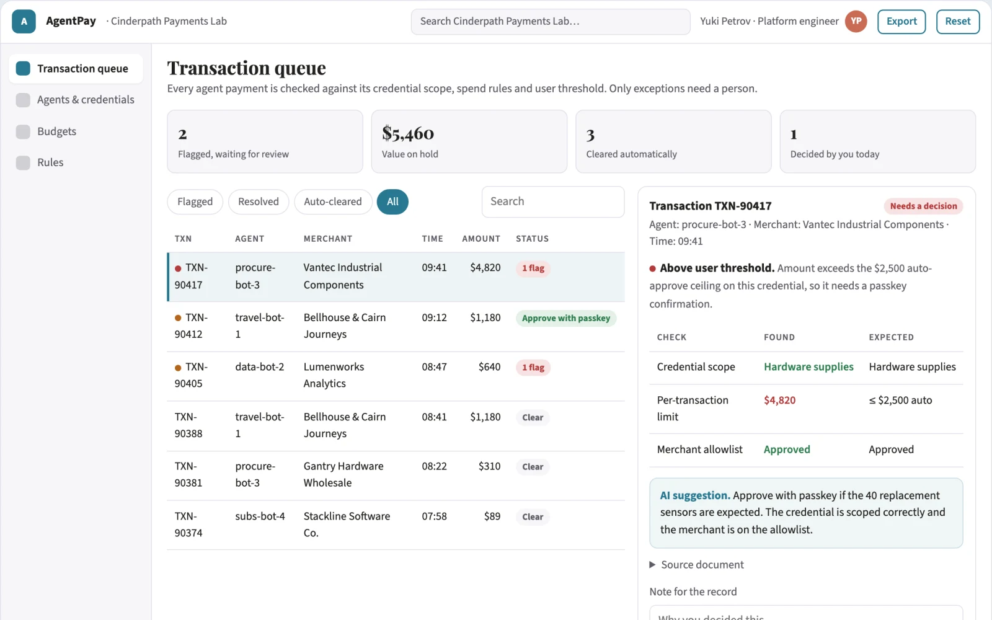The height and width of the screenshot is (620, 992).
Task: Open Agents & credentials page
Action: (76, 100)
